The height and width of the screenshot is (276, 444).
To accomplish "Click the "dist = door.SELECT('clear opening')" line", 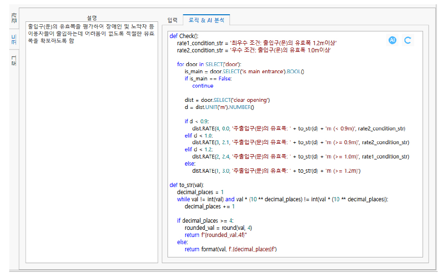I will (227, 100).
